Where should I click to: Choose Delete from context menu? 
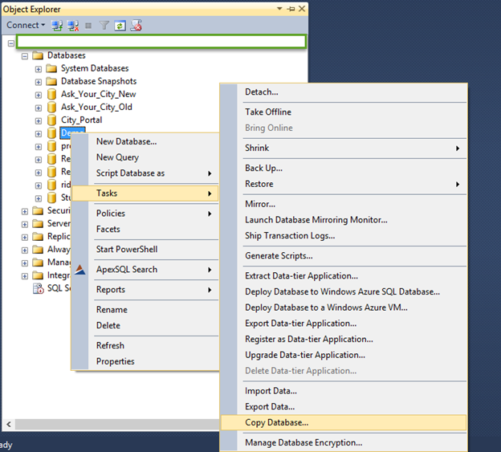[x=145, y=325]
